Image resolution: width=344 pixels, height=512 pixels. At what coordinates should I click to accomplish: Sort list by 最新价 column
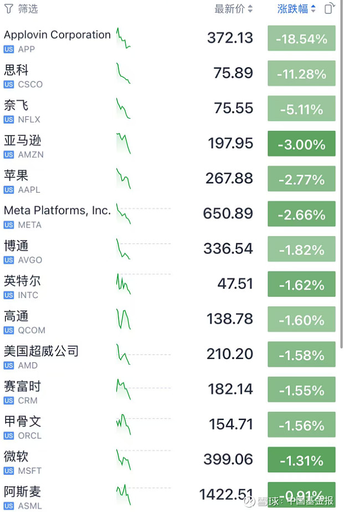coord(233,9)
